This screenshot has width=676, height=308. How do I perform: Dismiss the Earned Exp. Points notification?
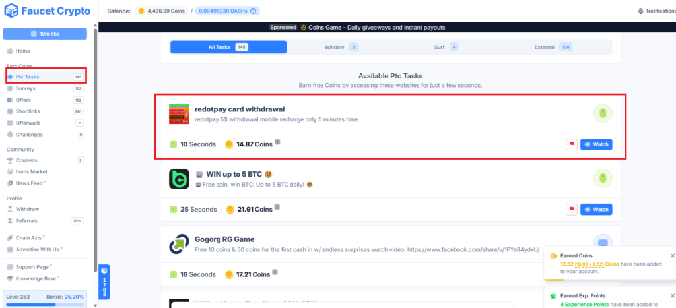coord(672,296)
